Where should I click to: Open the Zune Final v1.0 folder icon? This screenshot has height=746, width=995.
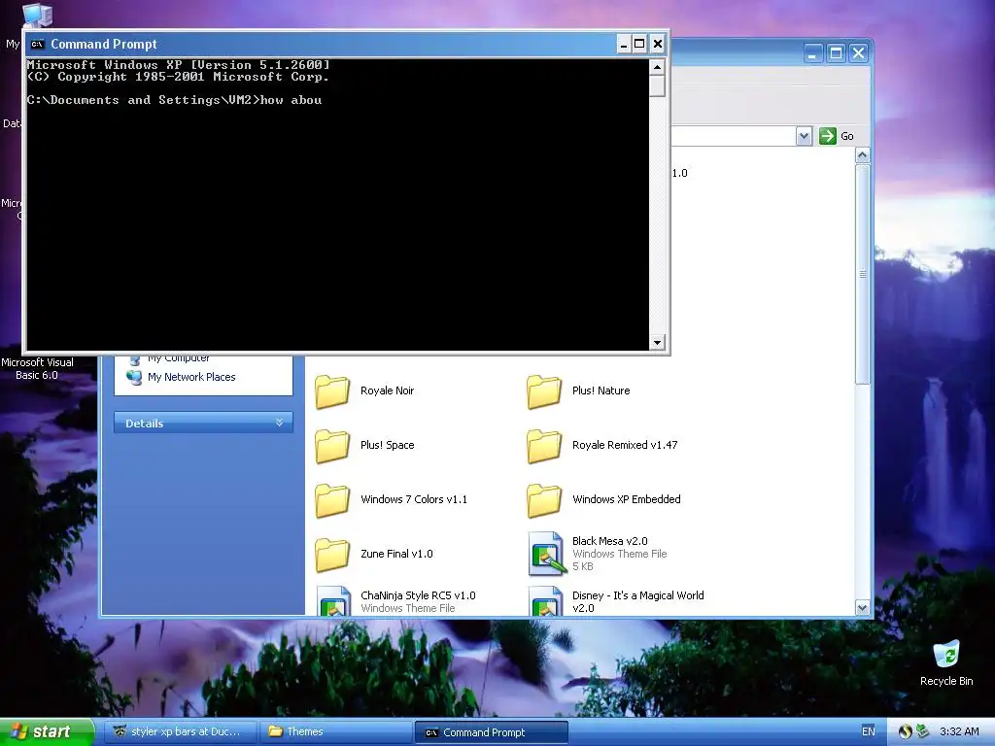tap(332, 555)
